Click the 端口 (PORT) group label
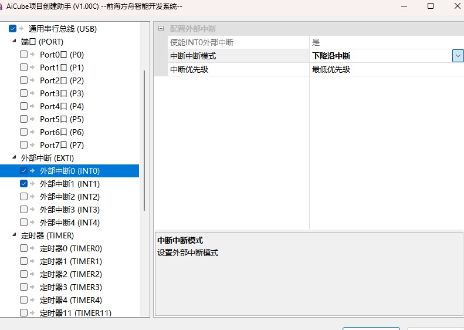Viewport: 464px width, 330px height. click(42, 42)
